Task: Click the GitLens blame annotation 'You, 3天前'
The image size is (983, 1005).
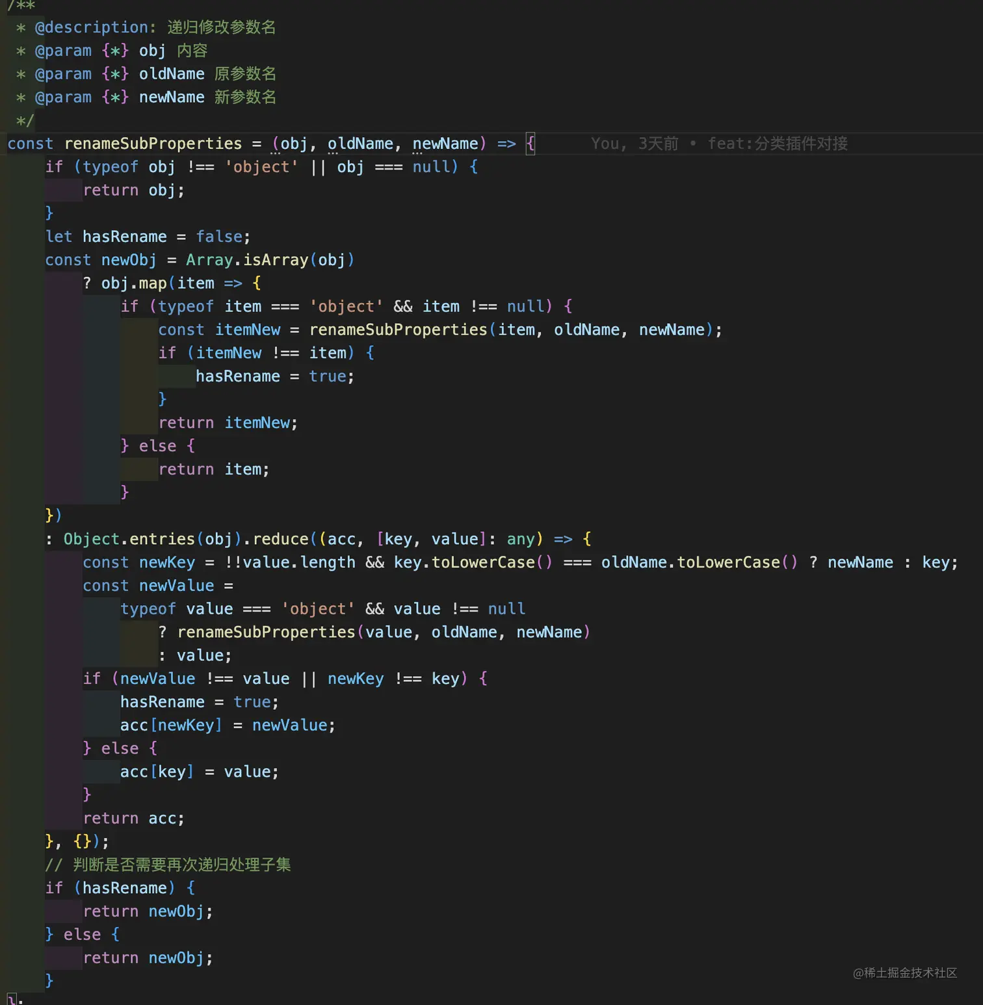Action: pyautogui.click(x=634, y=144)
